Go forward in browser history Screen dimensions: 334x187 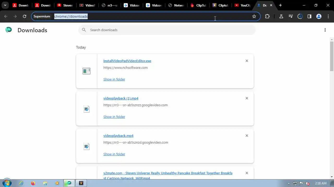[15, 16]
